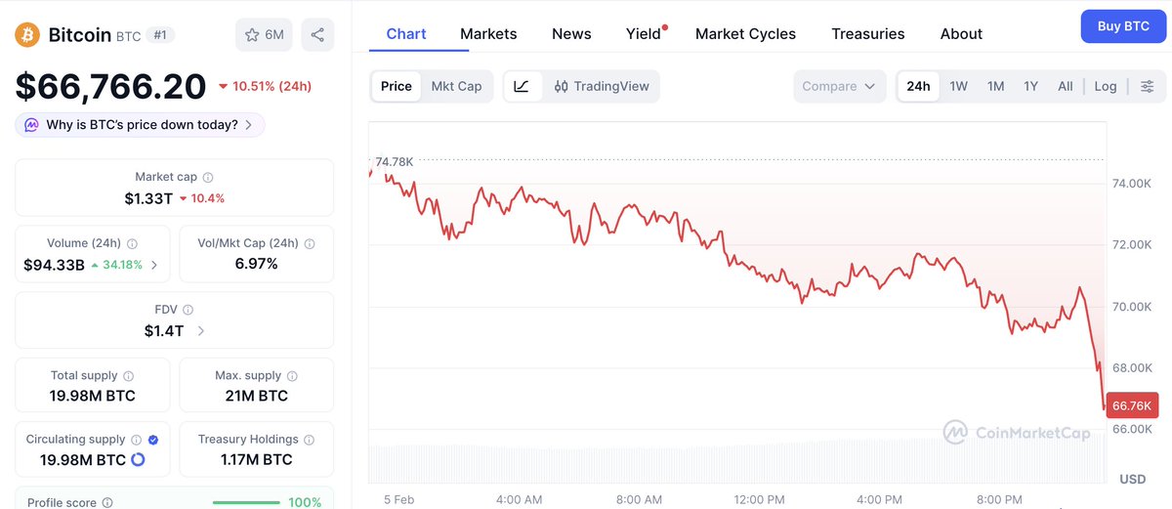Select the Price chart toggle

(396, 86)
